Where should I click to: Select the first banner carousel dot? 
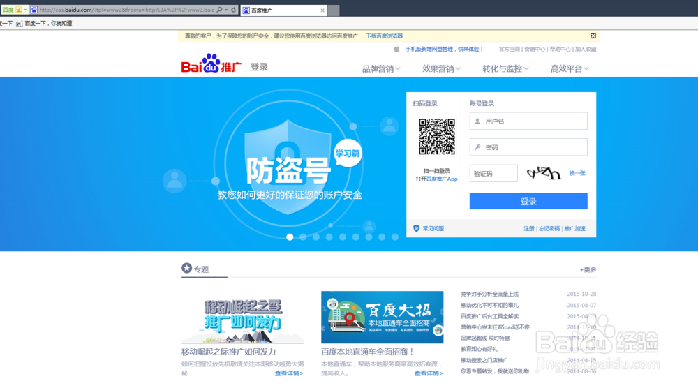[290, 237]
